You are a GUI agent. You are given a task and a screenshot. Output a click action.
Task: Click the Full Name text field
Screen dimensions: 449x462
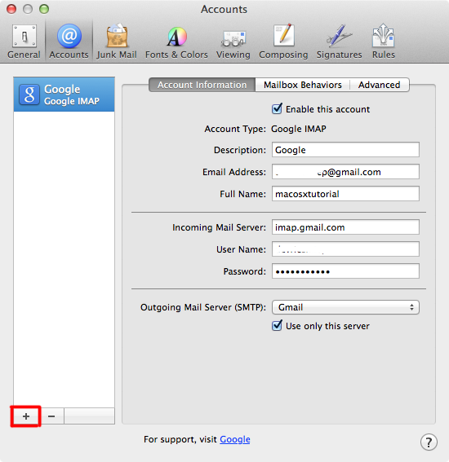(x=345, y=194)
